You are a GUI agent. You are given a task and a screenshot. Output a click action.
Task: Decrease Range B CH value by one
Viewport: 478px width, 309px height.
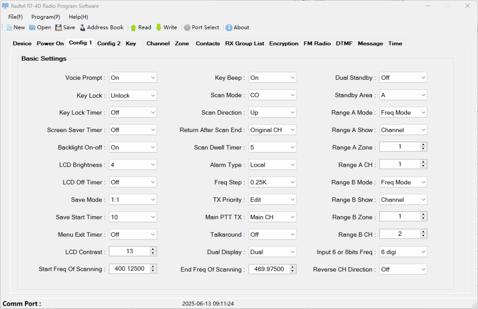(x=423, y=236)
